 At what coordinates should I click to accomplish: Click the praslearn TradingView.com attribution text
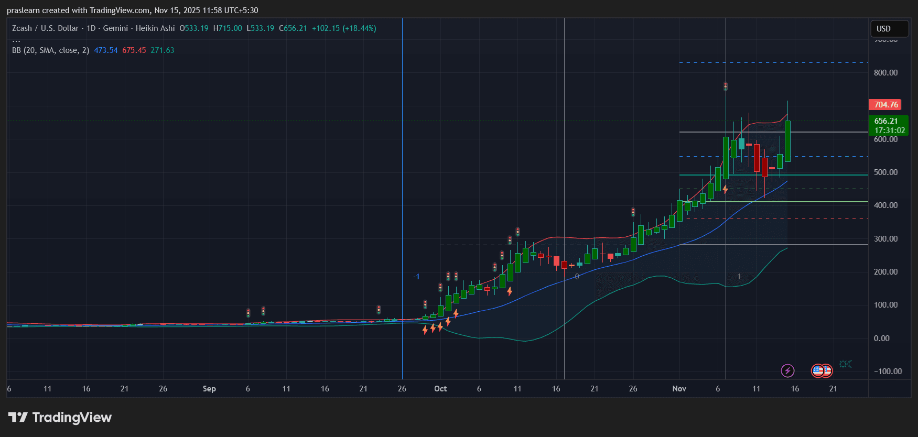(x=132, y=10)
